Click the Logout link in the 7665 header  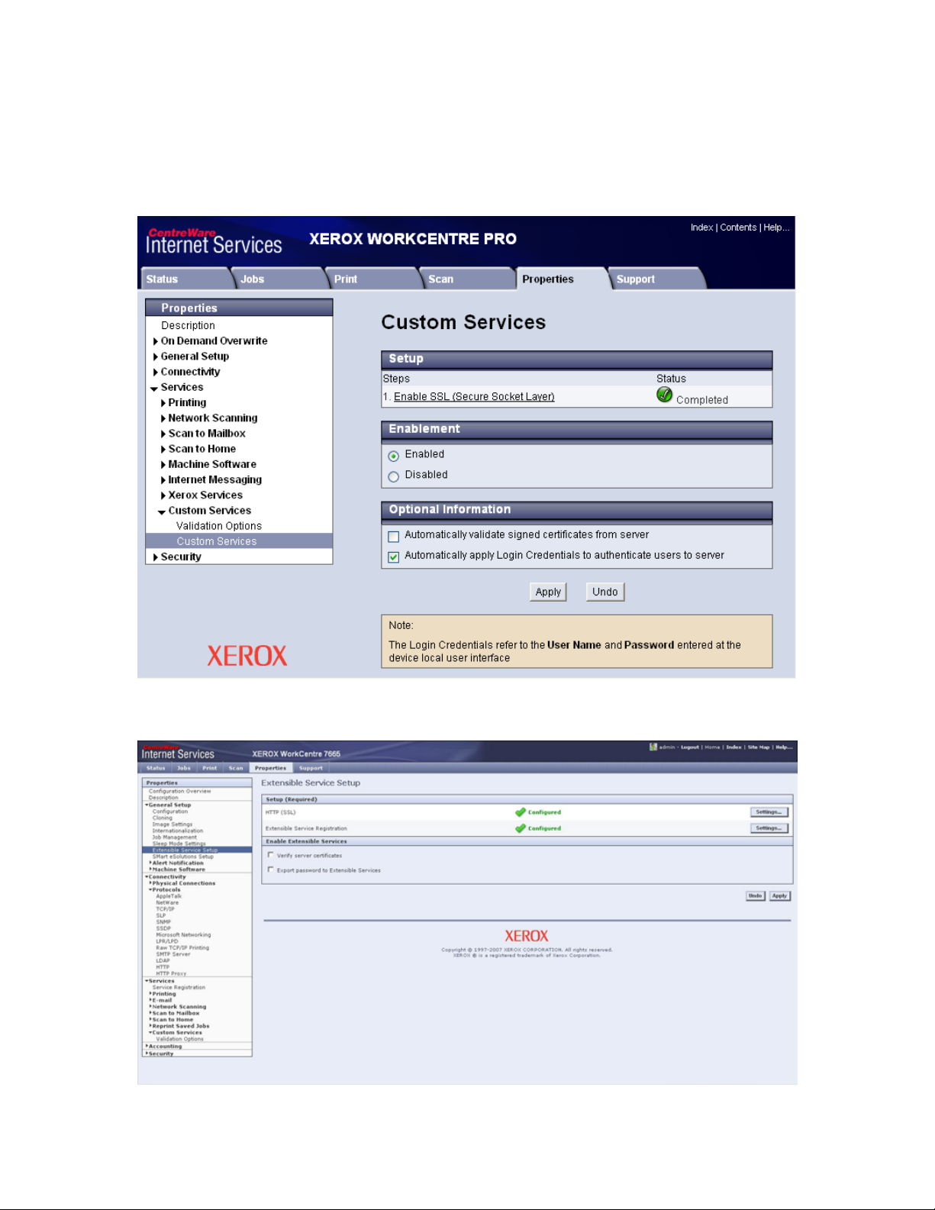pos(689,747)
